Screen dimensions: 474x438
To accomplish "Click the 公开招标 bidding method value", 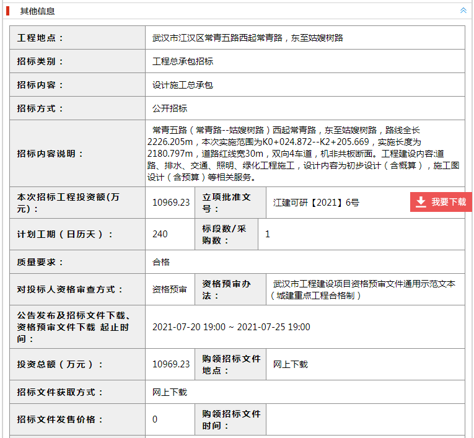I will click(170, 108).
